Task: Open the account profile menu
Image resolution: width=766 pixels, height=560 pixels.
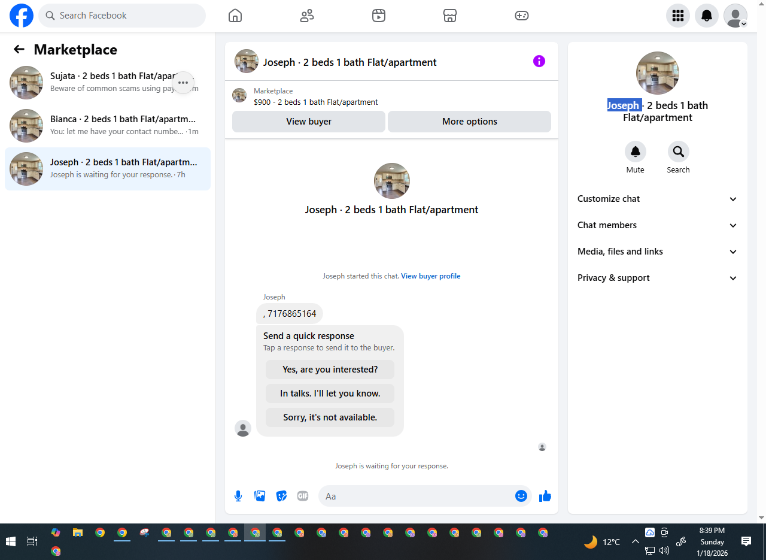Action: (735, 16)
